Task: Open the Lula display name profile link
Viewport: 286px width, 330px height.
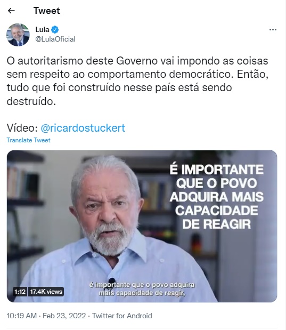Action: pos(42,29)
